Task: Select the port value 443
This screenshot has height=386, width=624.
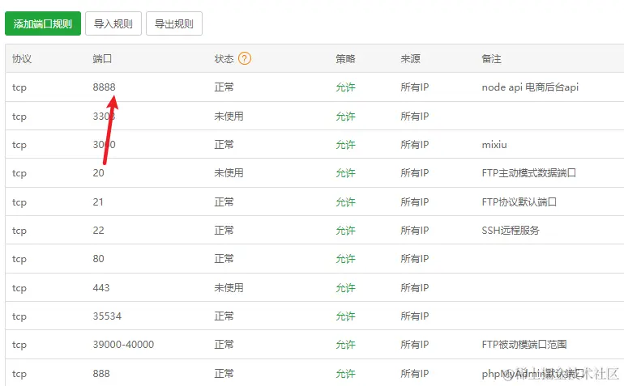Action: (101, 288)
